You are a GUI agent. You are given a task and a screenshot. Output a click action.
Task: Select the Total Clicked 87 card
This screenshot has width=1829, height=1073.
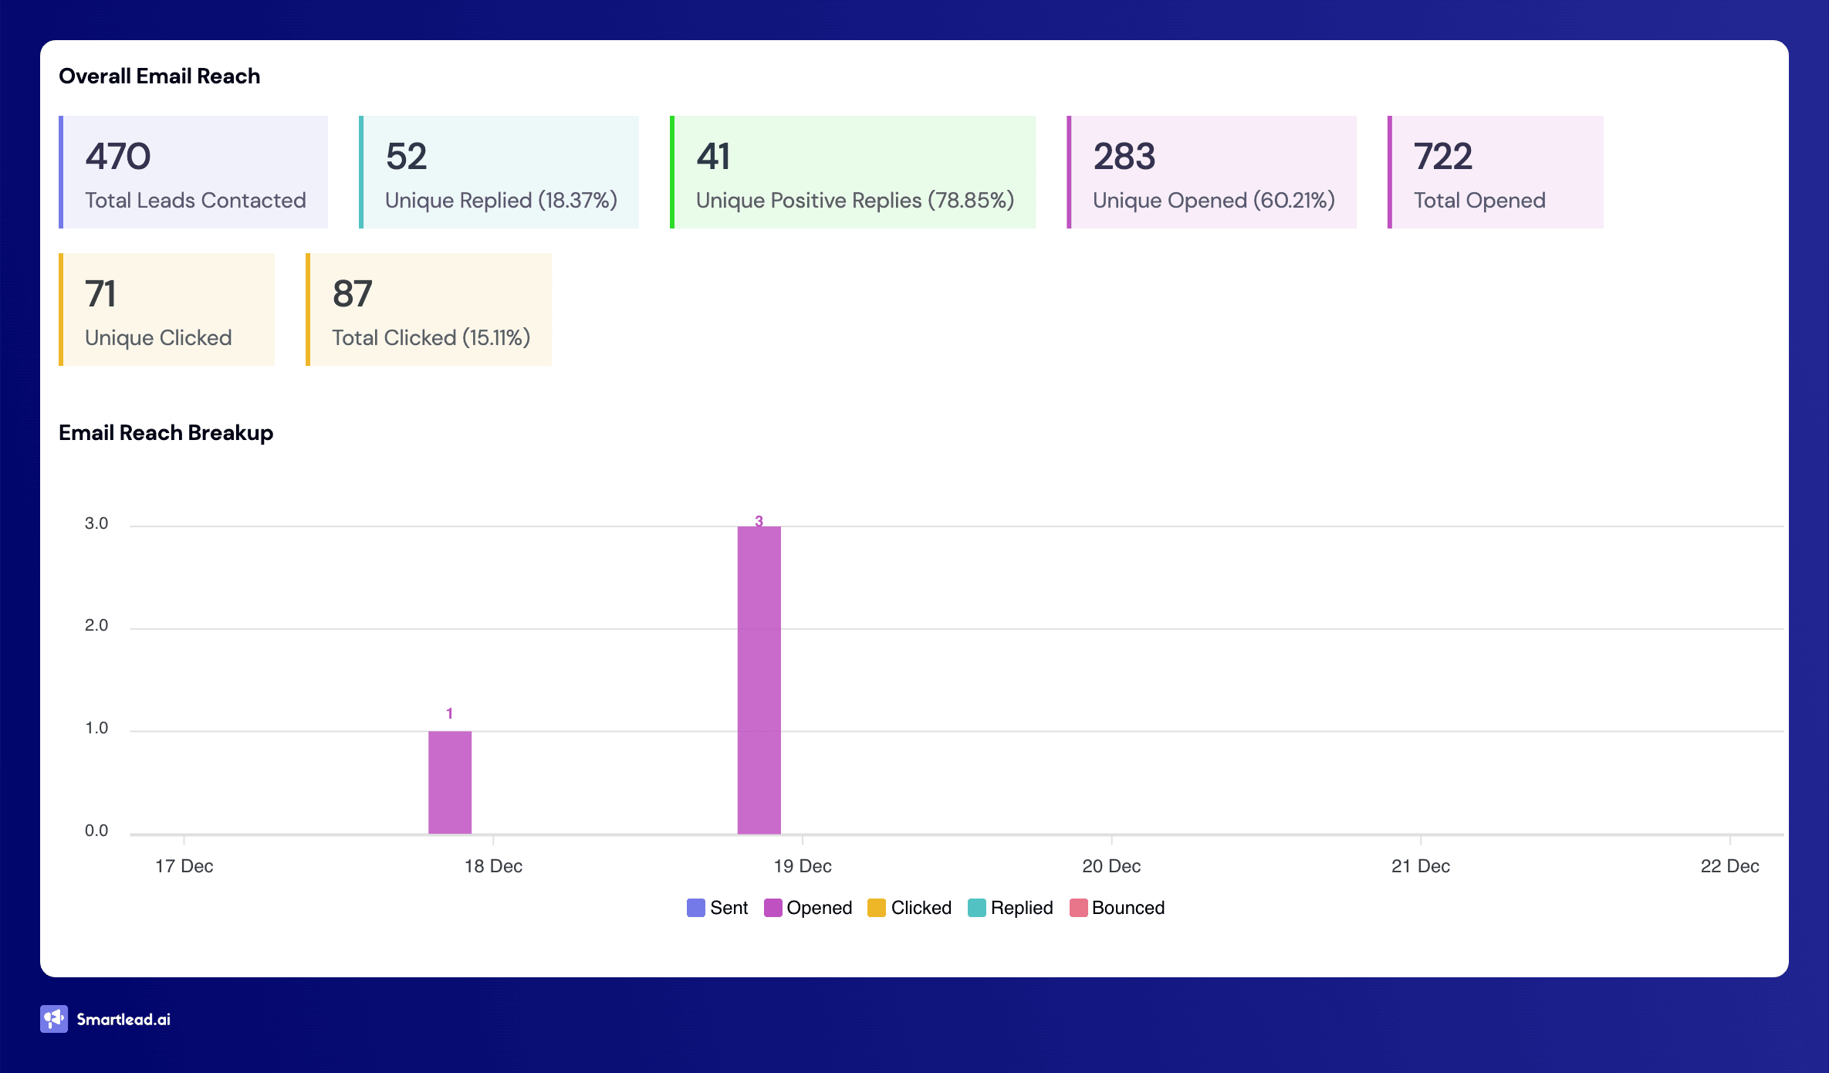429,310
